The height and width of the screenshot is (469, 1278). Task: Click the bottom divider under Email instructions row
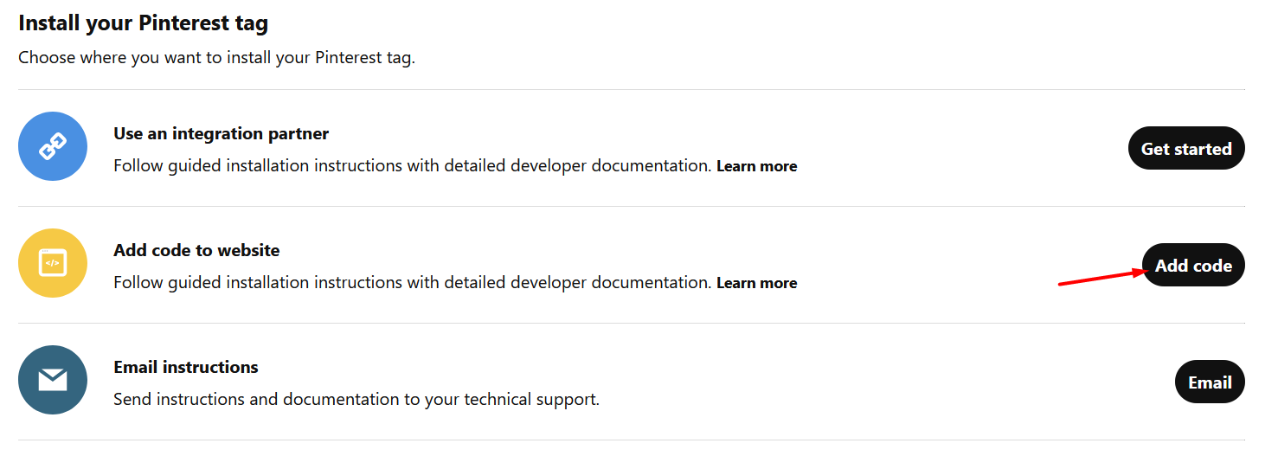(632, 440)
